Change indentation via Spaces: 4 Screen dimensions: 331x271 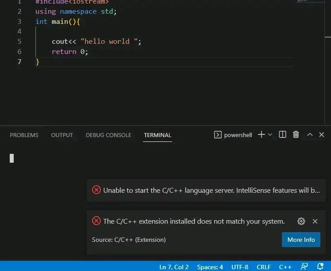point(210,267)
